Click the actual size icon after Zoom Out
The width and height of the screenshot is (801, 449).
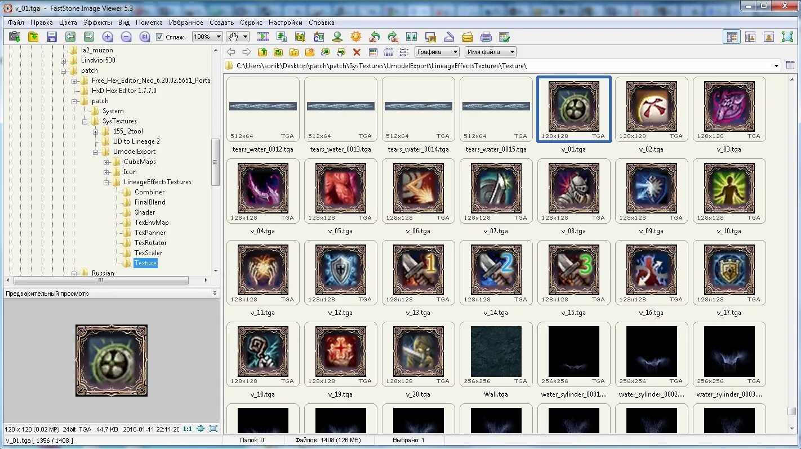[x=145, y=37]
